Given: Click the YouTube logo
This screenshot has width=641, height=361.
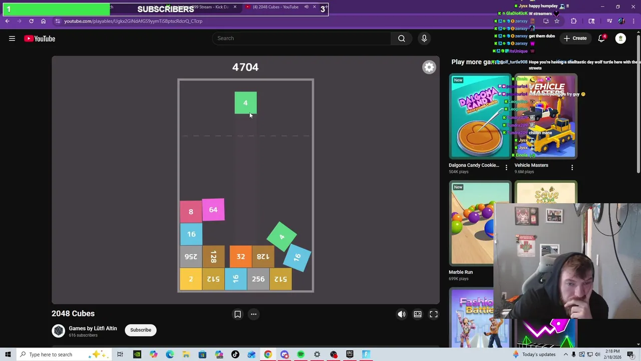Looking at the screenshot, I should tap(40, 39).
